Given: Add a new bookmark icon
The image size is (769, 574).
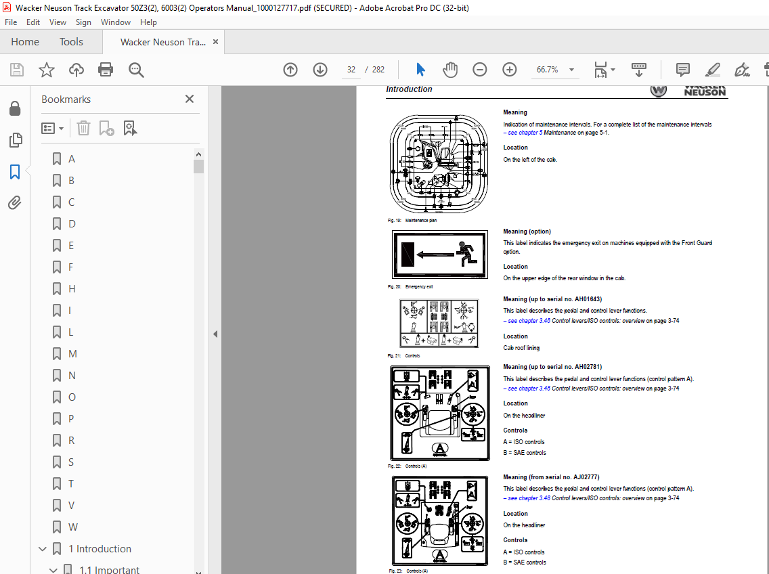Looking at the screenshot, I should pyautogui.click(x=106, y=128).
